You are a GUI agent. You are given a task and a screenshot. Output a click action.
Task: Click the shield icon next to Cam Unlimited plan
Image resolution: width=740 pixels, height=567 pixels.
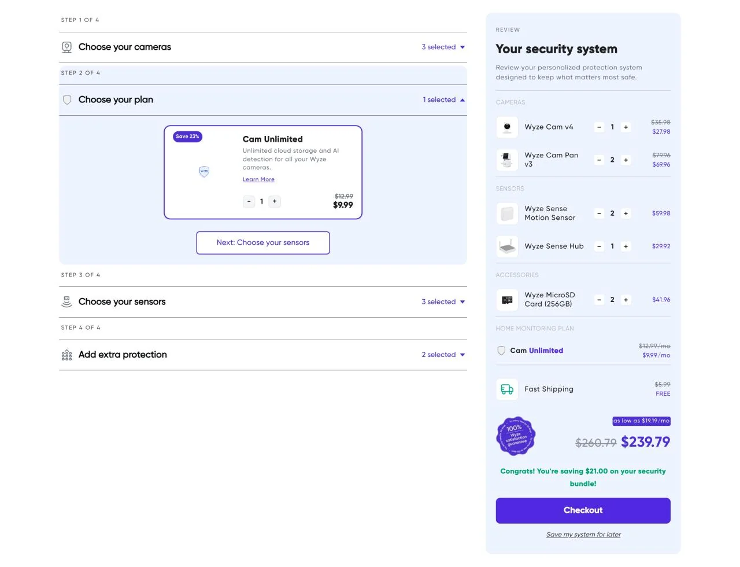(x=501, y=351)
